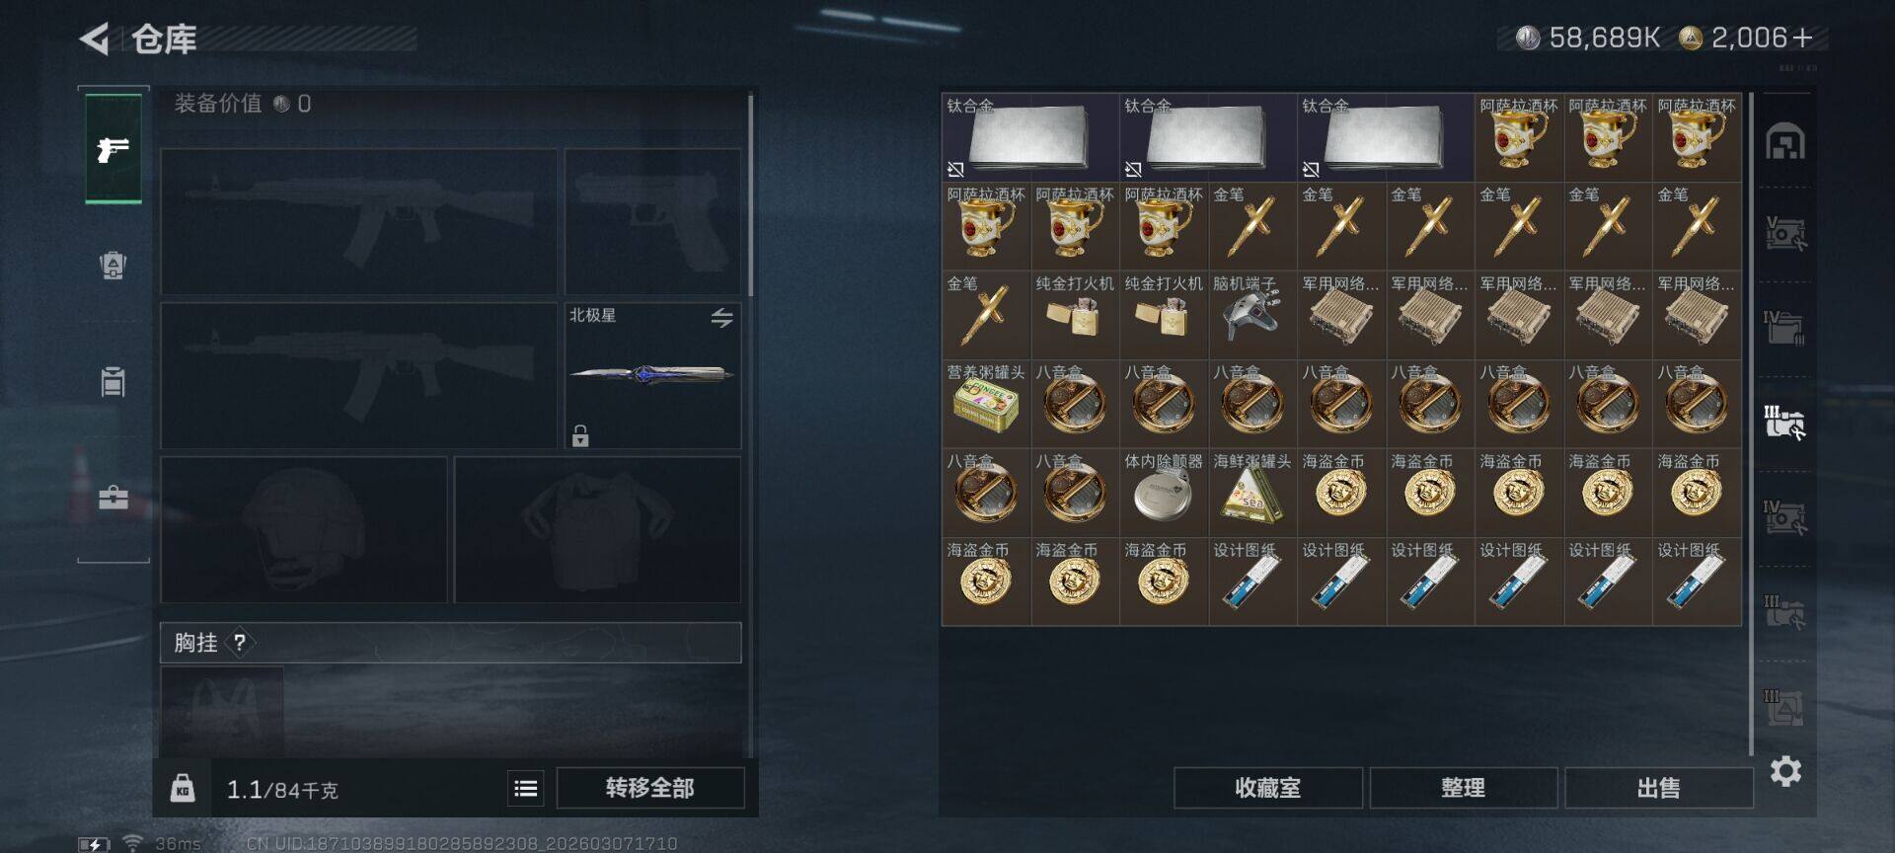Open the chest rig tab in left sidebar
This screenshot has width=1895, height=853.
(x=114, y=381)
